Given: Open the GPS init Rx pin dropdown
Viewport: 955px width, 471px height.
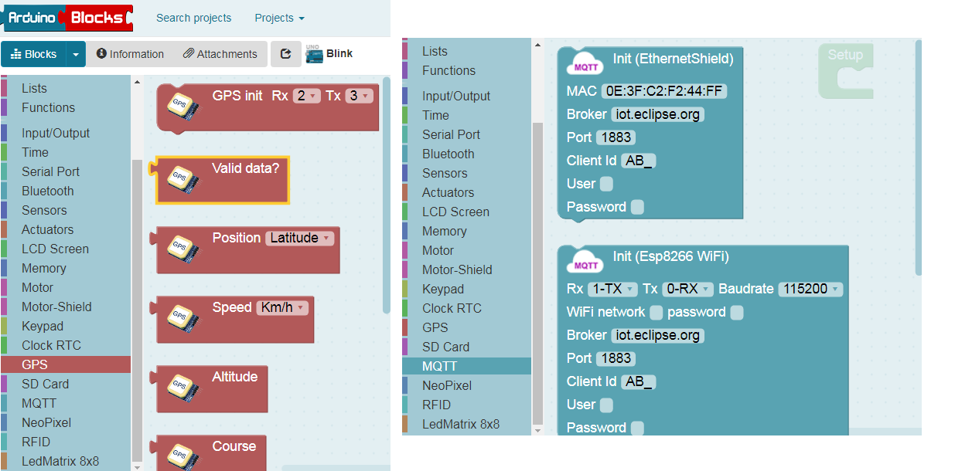Looking at the screenshot, I should 306,96.
